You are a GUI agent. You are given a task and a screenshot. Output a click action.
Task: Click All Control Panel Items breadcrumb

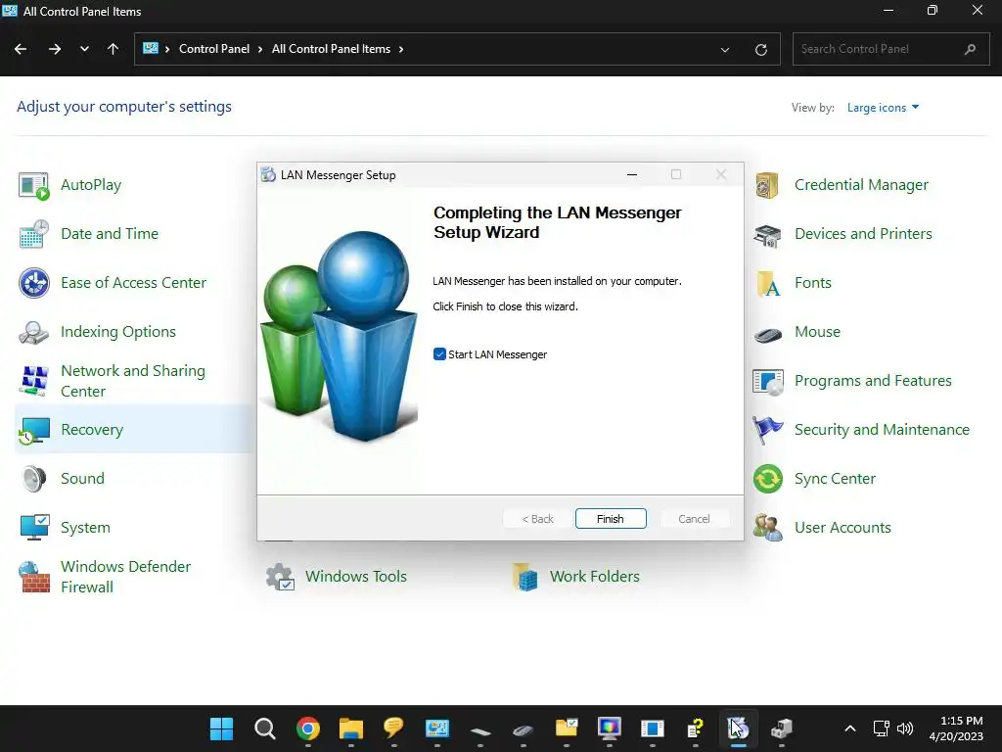coord(331,49)
